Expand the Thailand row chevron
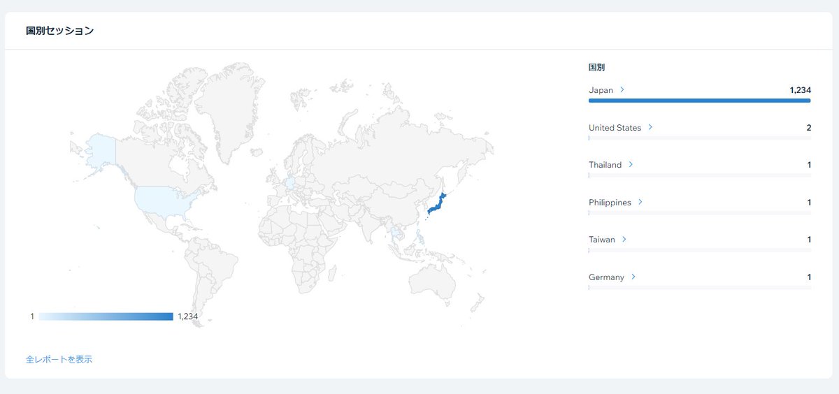The image size is (839, 394). click(x=631, y=165)
